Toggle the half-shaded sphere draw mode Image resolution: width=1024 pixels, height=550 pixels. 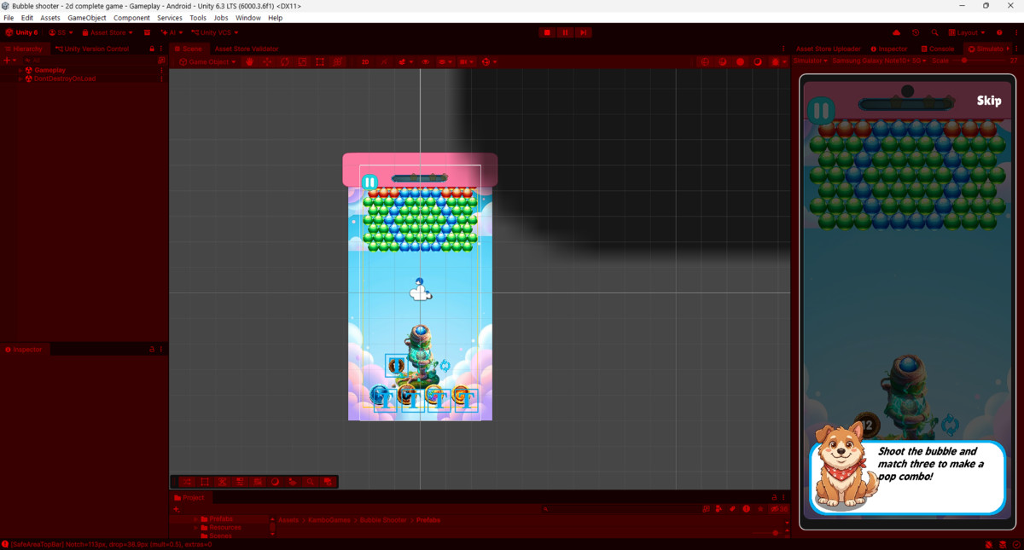723,61
